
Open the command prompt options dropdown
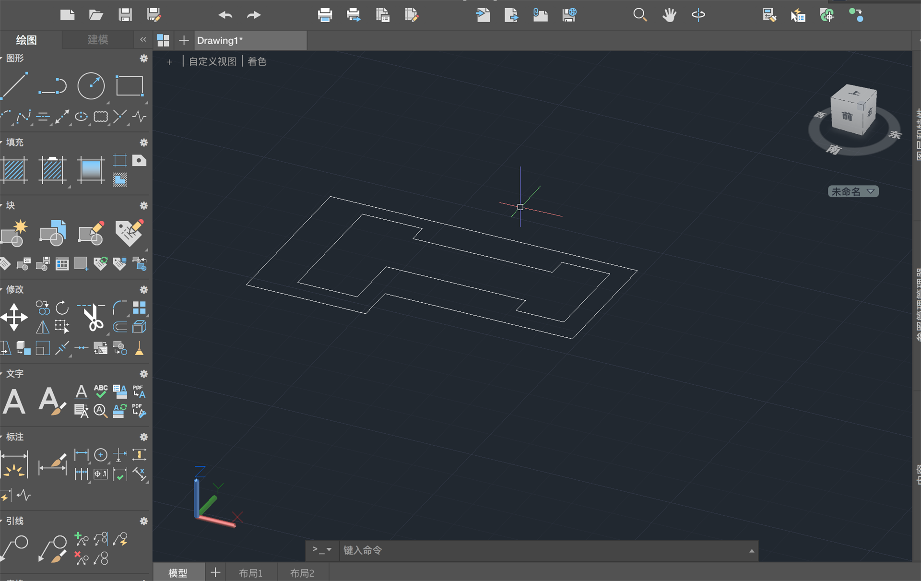pyautogui.click(x=322, y=550)
